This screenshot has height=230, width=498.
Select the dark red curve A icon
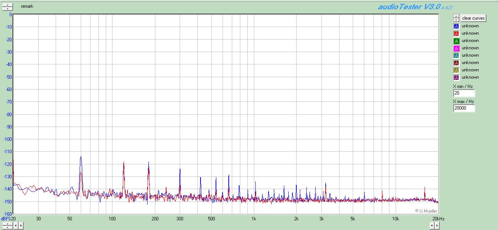tap(456, 63)
